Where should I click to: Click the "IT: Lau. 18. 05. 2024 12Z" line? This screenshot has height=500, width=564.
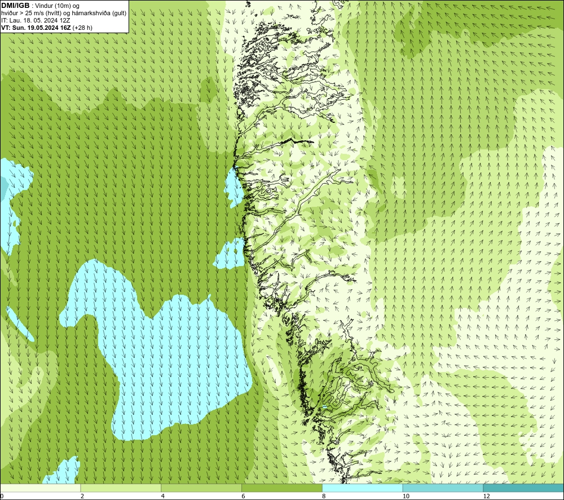(36, 20)
